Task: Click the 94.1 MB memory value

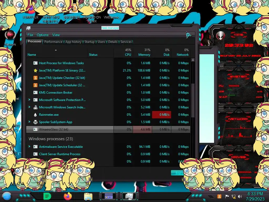Action: click(x=145, y=147)
